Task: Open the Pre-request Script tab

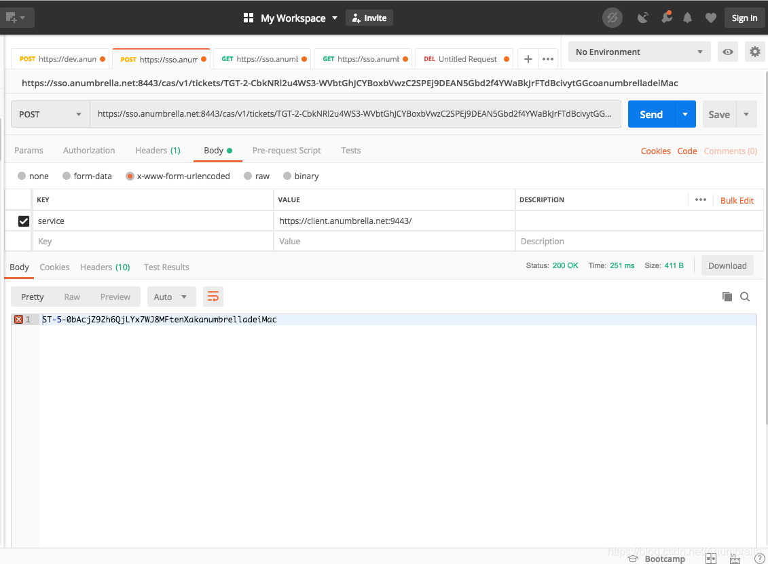Action: click(287, 150)
